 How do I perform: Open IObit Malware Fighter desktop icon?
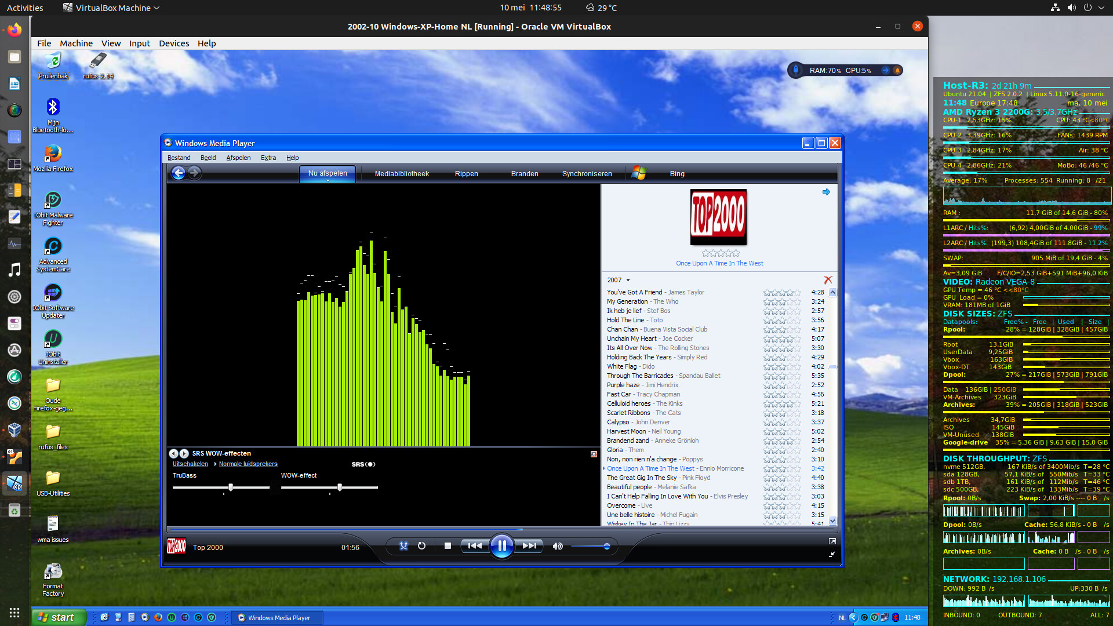53,201
